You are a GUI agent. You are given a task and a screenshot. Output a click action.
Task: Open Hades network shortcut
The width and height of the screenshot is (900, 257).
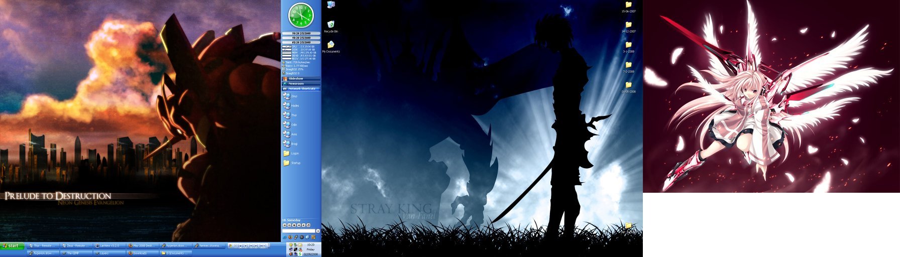click(x=291, y=105)
